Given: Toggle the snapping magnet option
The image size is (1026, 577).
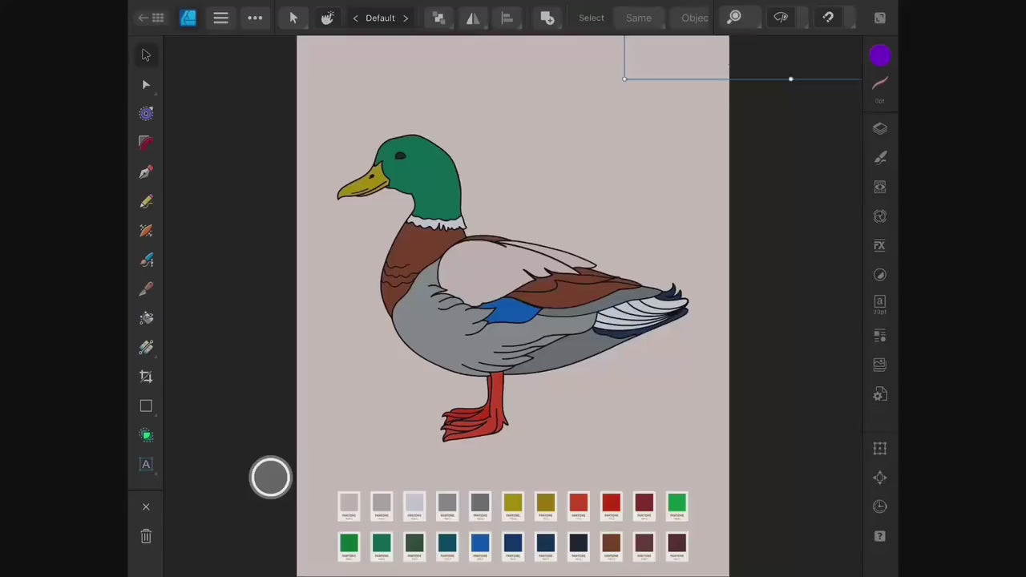Looking at the screenshot, I should point(828,18).
